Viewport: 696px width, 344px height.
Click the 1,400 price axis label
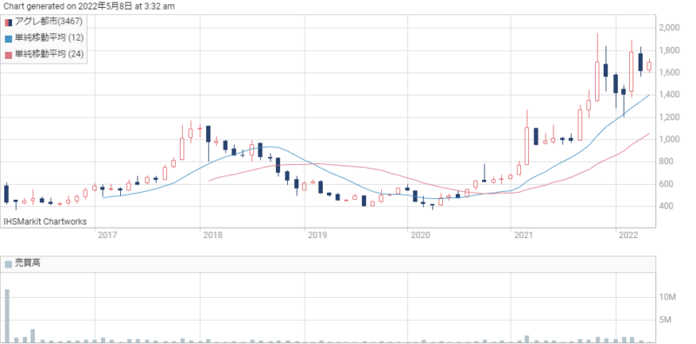coord(669,95)
